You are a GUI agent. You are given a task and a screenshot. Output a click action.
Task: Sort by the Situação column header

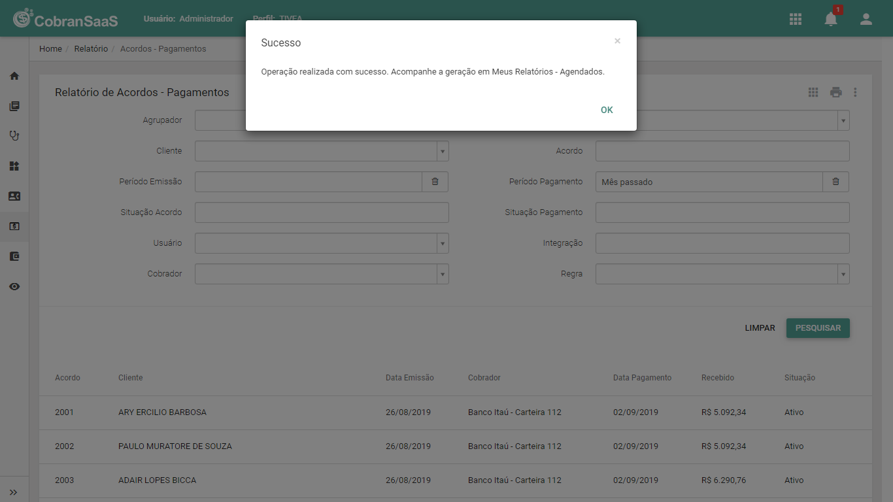(x=800, y=378)
